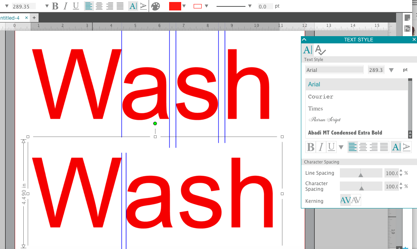This screenshot has width=417, height=249.
Task: Select the text-to-path icon on the toolbar
Action: point(143,6)
